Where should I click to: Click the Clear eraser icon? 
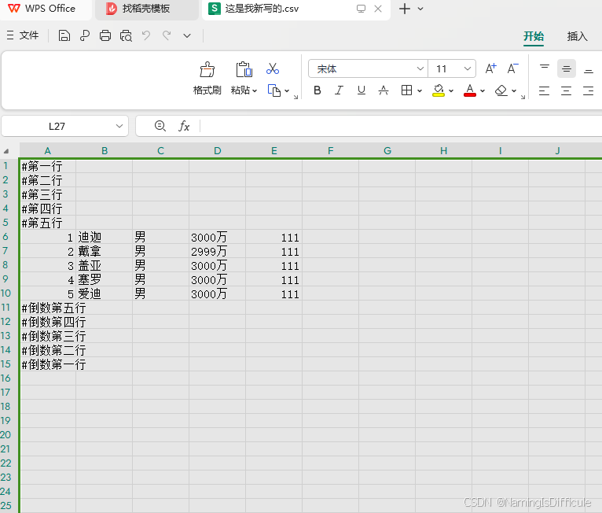pos(501,90)
